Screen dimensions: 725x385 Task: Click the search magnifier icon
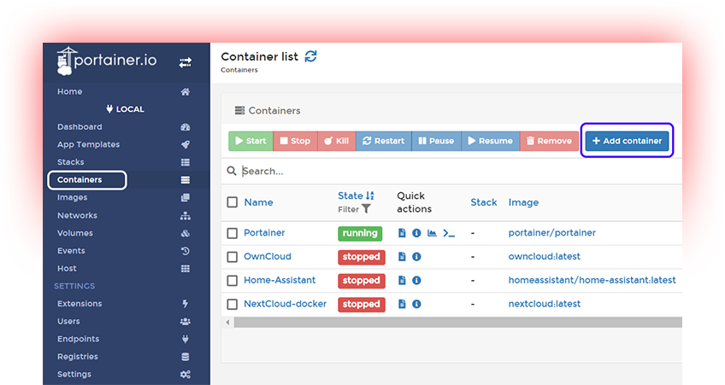(x=232, y=172)
